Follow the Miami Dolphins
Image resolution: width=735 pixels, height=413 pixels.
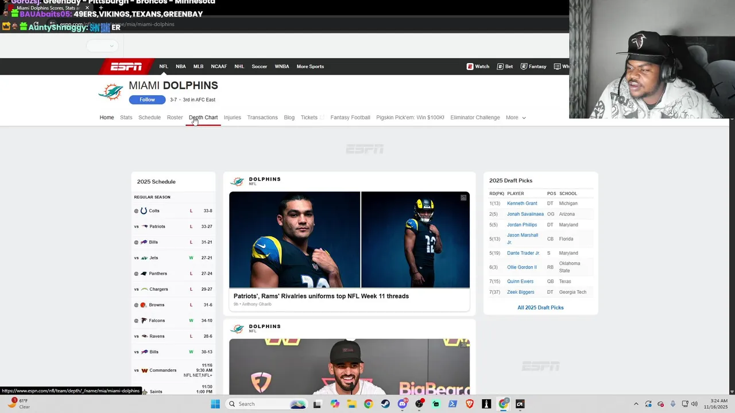(x=147, y=100)
